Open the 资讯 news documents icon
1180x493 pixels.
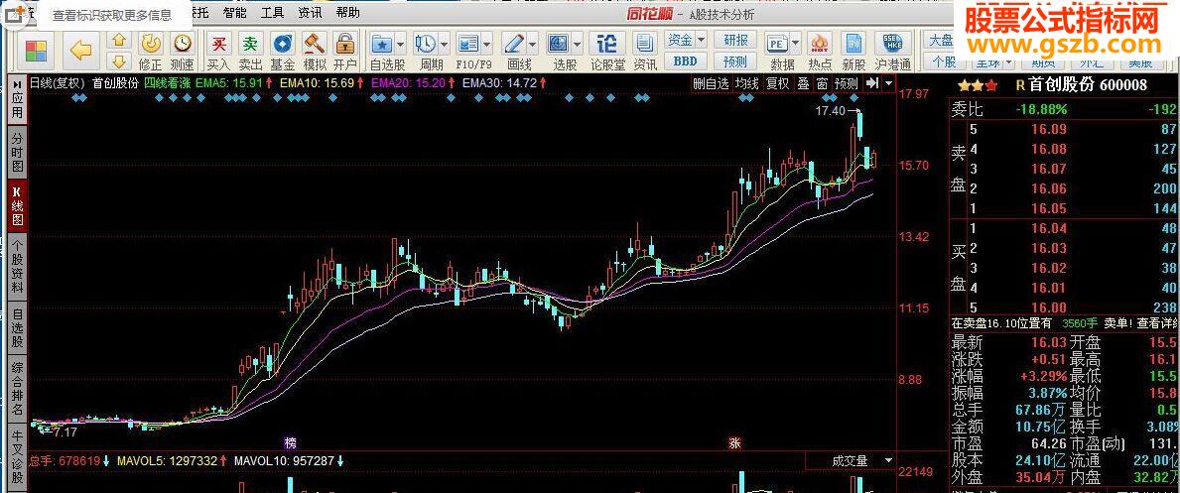[645, 44]
